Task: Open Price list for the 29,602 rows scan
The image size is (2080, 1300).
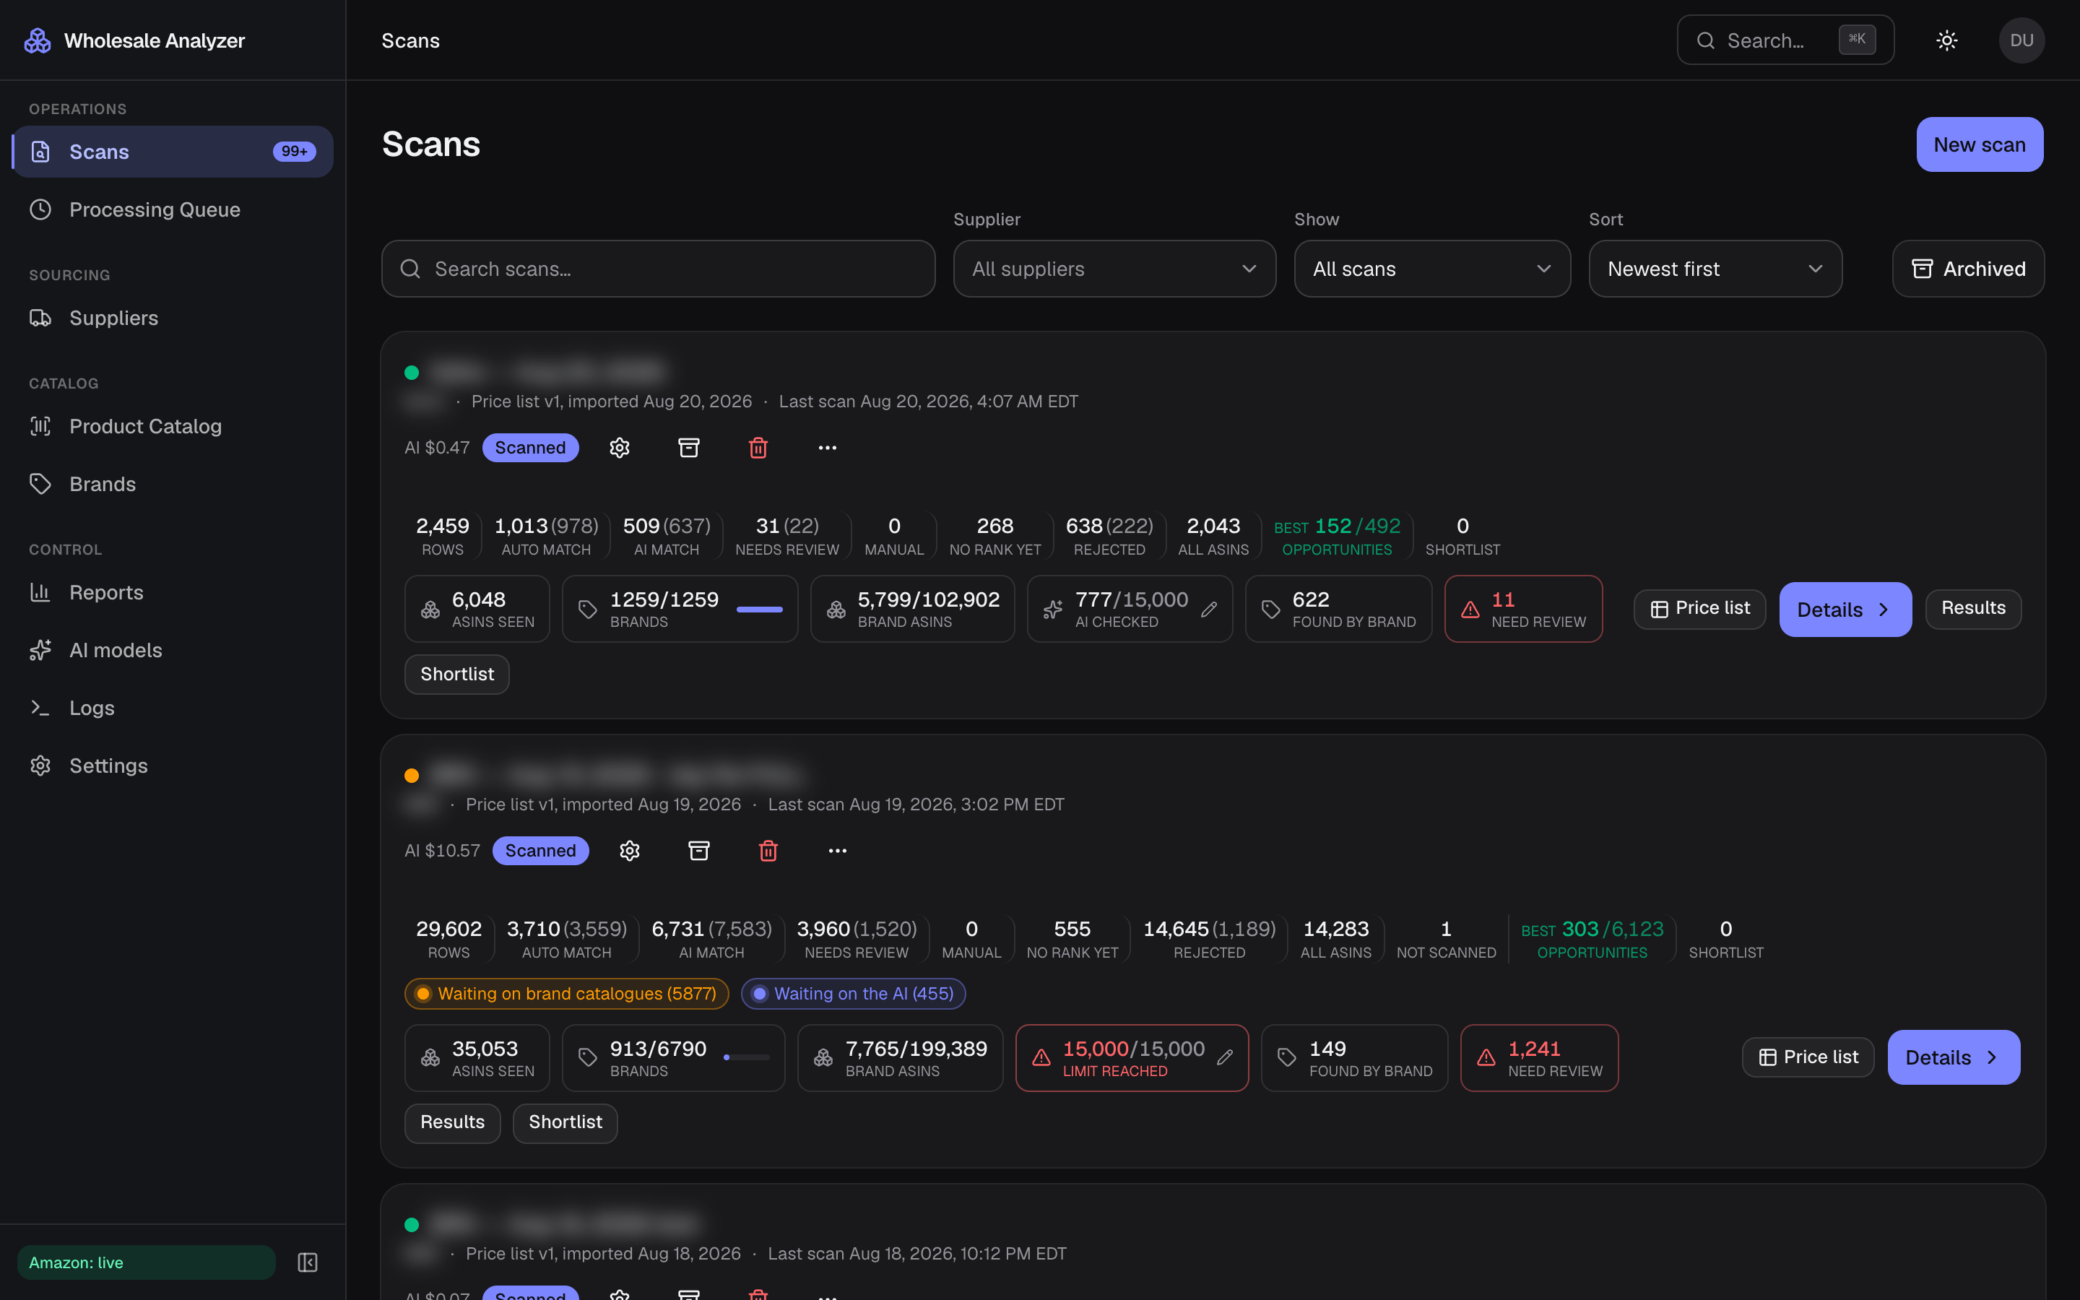Action: 1808,1057
